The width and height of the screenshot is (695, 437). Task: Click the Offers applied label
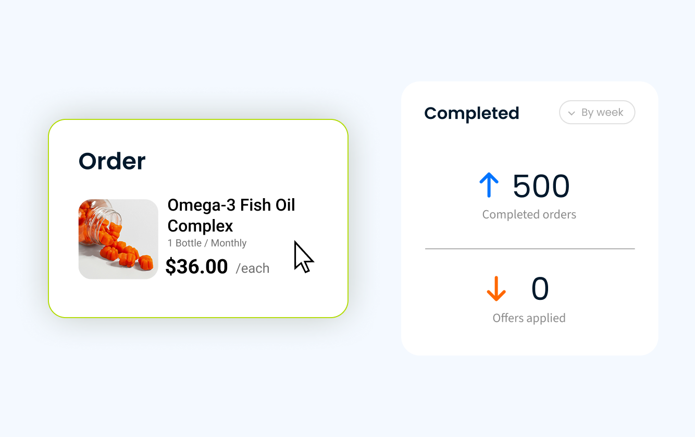pyautogui.click(x=529, y=318)
